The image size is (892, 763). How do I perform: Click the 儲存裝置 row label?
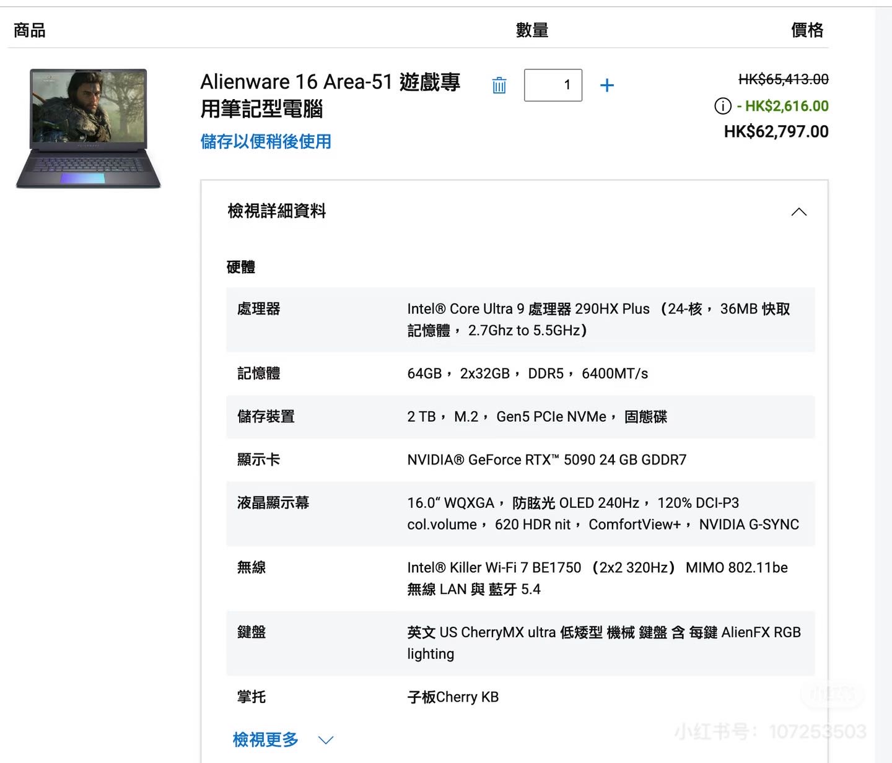coord(266,416)
